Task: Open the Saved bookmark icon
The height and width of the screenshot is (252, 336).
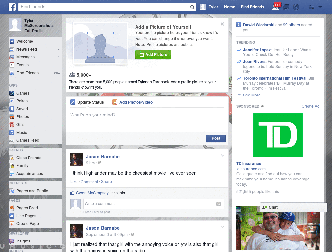Action: click(12, 109)
